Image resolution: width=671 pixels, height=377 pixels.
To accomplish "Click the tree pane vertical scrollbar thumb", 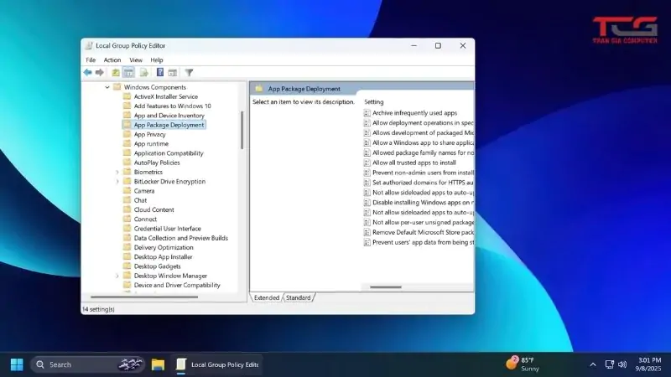I will [242, 131].
